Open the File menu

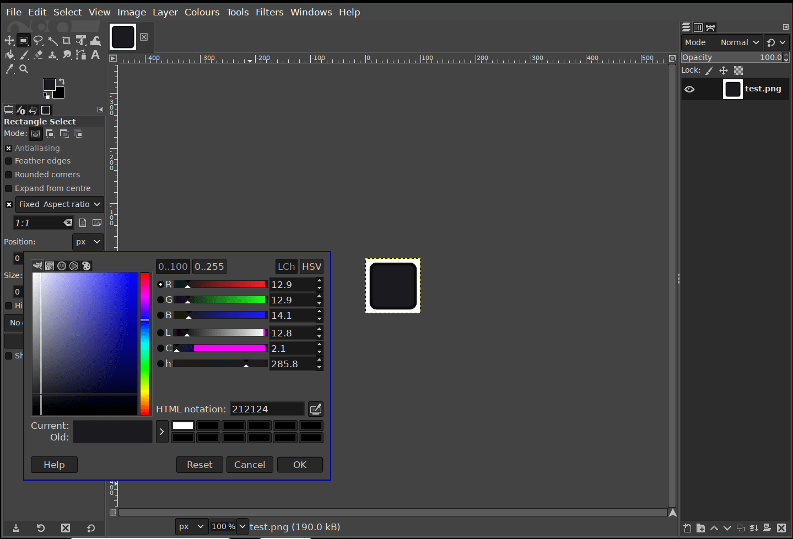click(14, 12)
